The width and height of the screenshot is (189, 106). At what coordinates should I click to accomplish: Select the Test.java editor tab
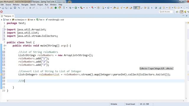coord(7,16)
